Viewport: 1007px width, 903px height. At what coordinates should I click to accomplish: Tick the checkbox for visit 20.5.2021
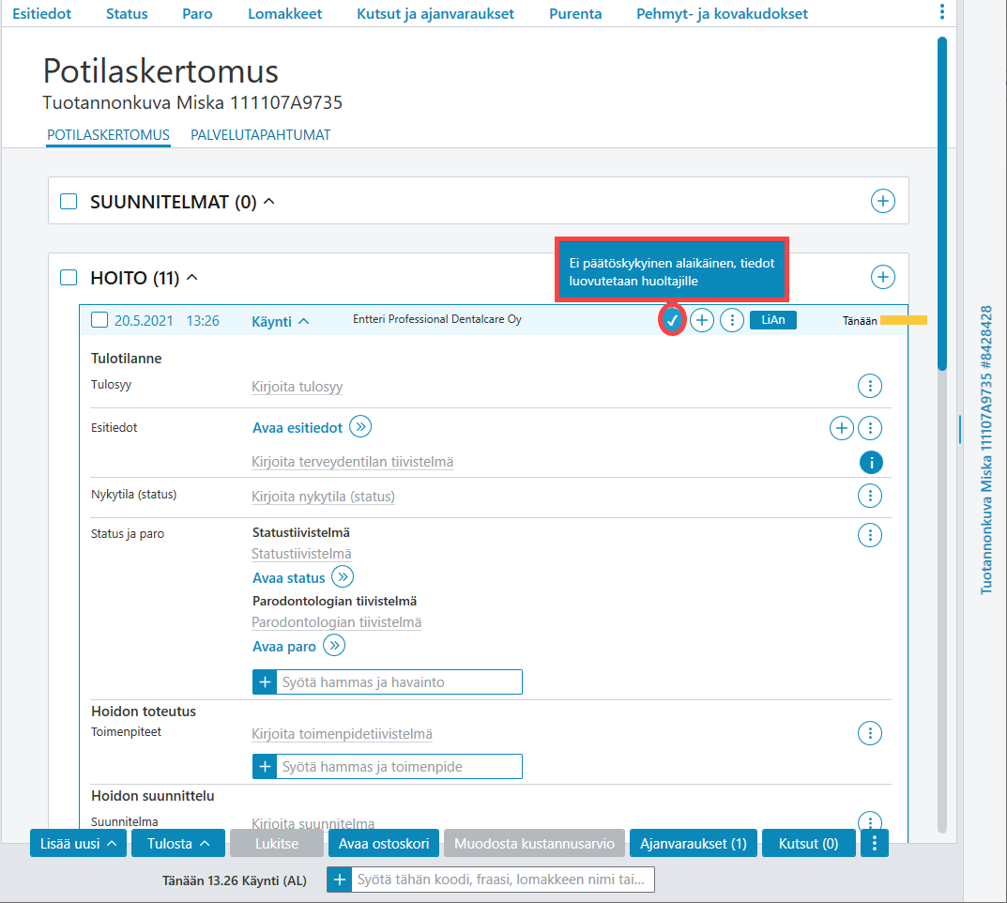tap(99, 319)
